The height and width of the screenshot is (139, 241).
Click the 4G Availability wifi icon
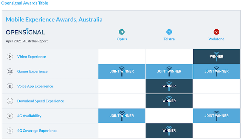coord(10,116)
